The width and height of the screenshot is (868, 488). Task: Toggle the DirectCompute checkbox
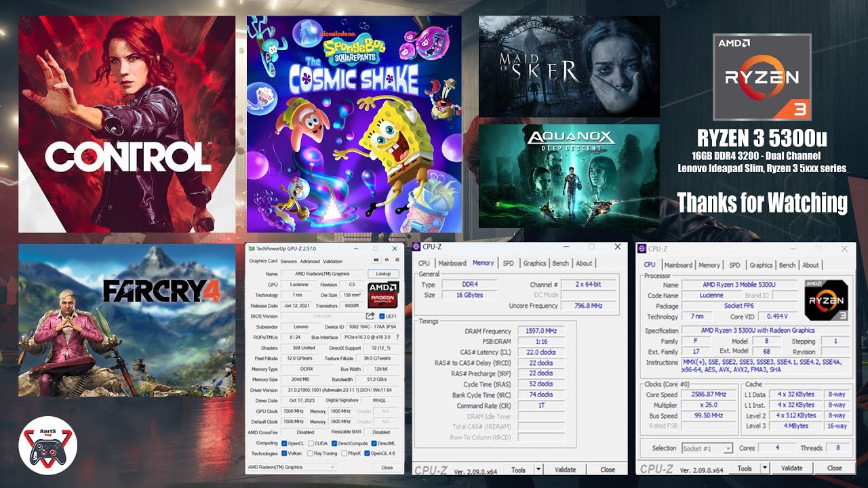click(334, 443)
